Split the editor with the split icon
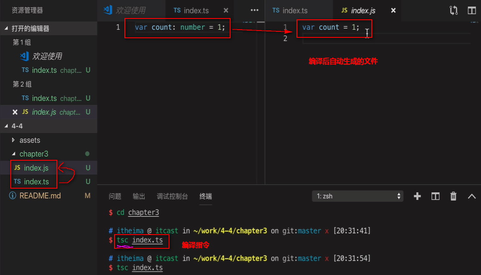 click(x=472, y=10)
